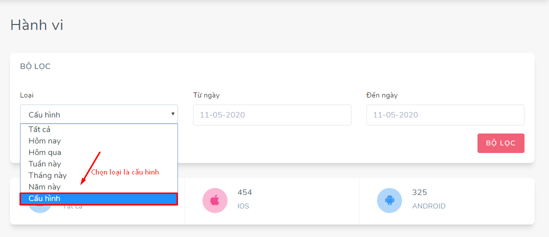Focus the Đến ngày date field
This screenshot has width=549, height=237.
tap(445, 115)
